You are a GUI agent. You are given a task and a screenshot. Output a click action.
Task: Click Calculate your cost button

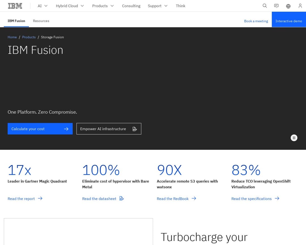point(40,129)
